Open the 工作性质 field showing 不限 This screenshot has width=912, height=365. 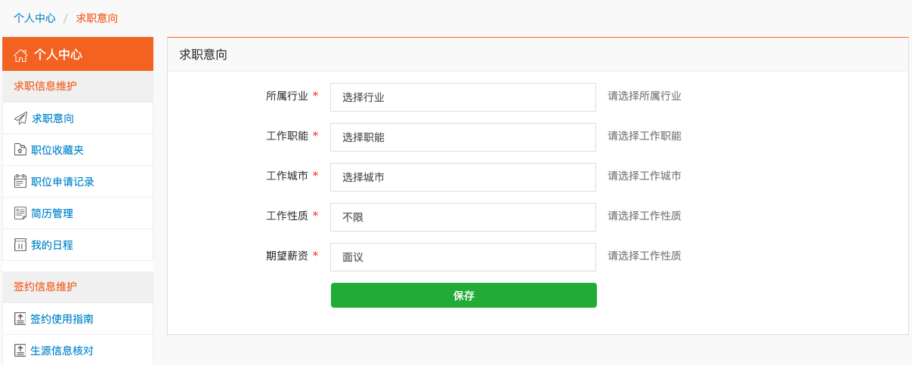pyautogui.click(x=463, y=217)
